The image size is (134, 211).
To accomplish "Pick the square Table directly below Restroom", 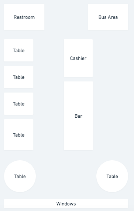I will tap(19, 50).
